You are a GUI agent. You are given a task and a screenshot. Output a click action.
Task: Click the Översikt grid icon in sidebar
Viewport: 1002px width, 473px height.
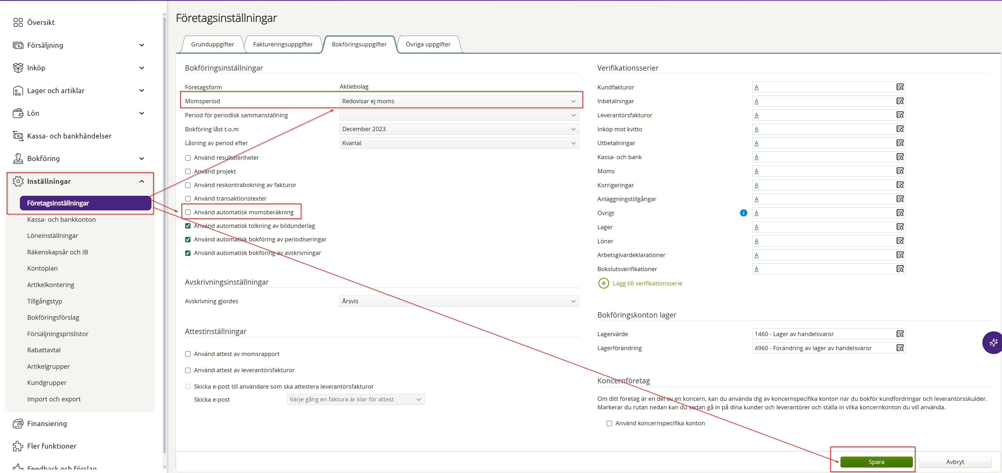click(18, 23)
